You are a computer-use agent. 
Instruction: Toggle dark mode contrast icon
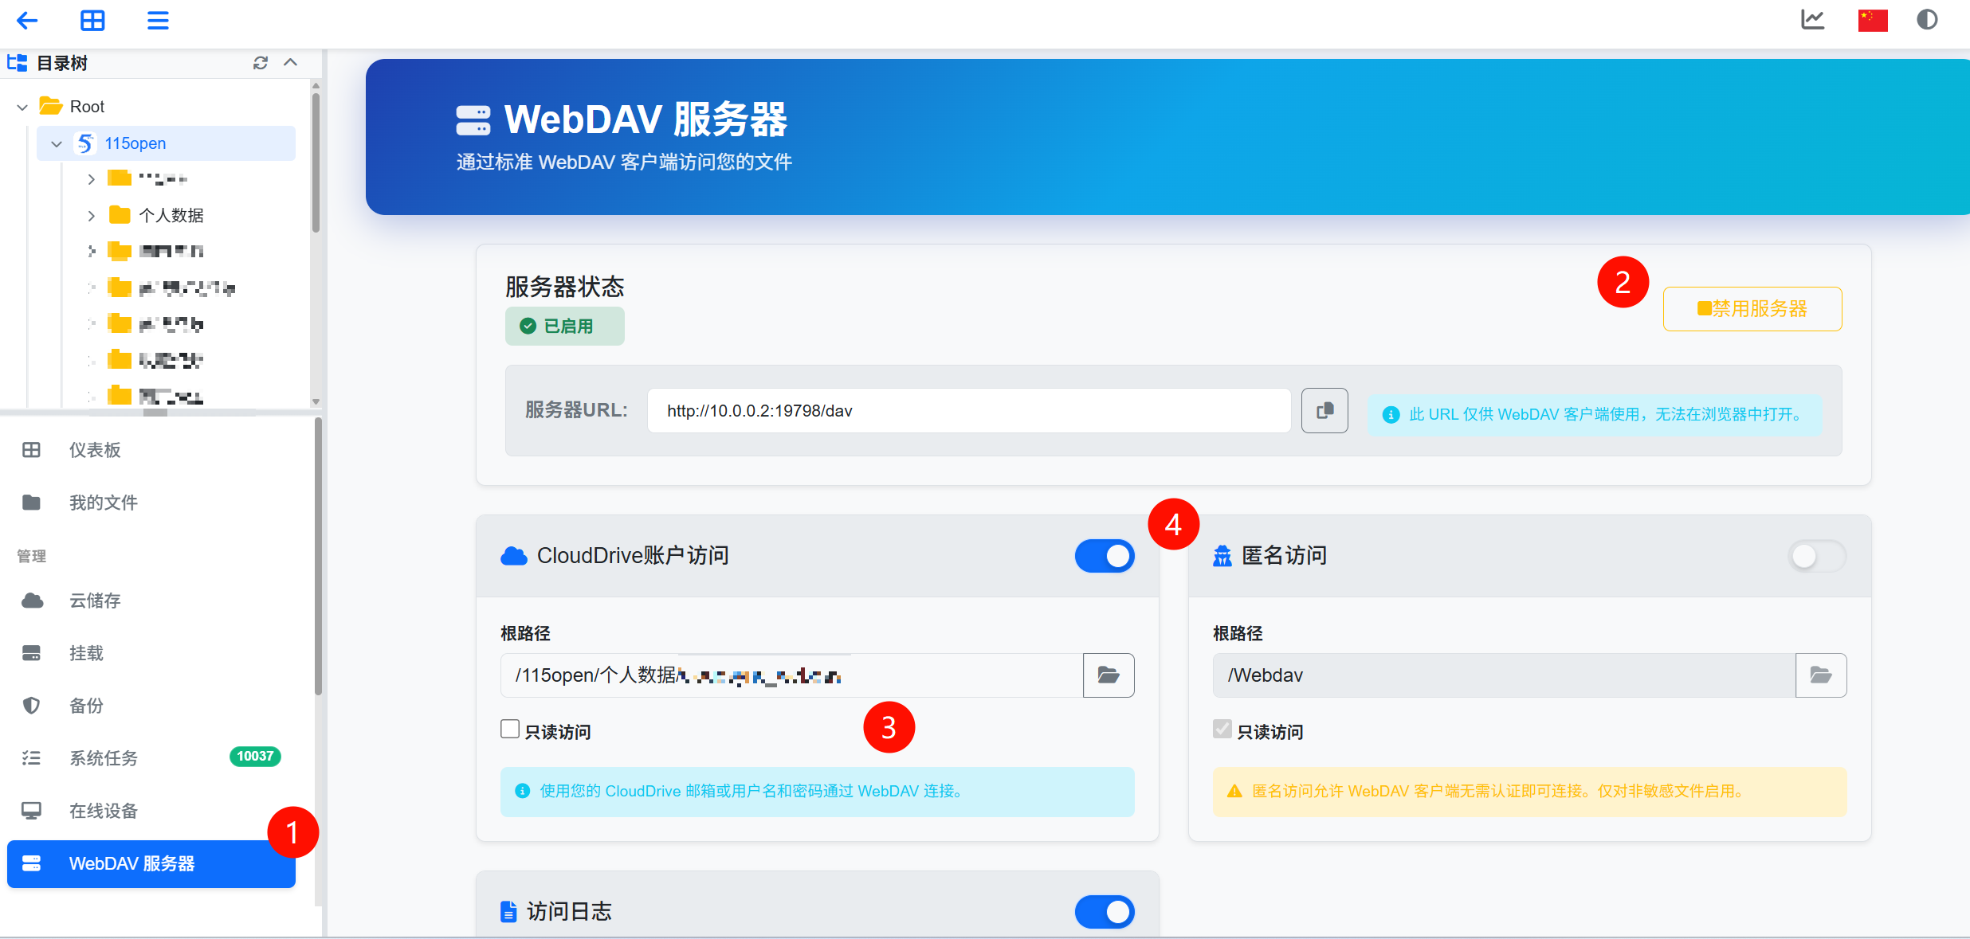pos(1927,20)
